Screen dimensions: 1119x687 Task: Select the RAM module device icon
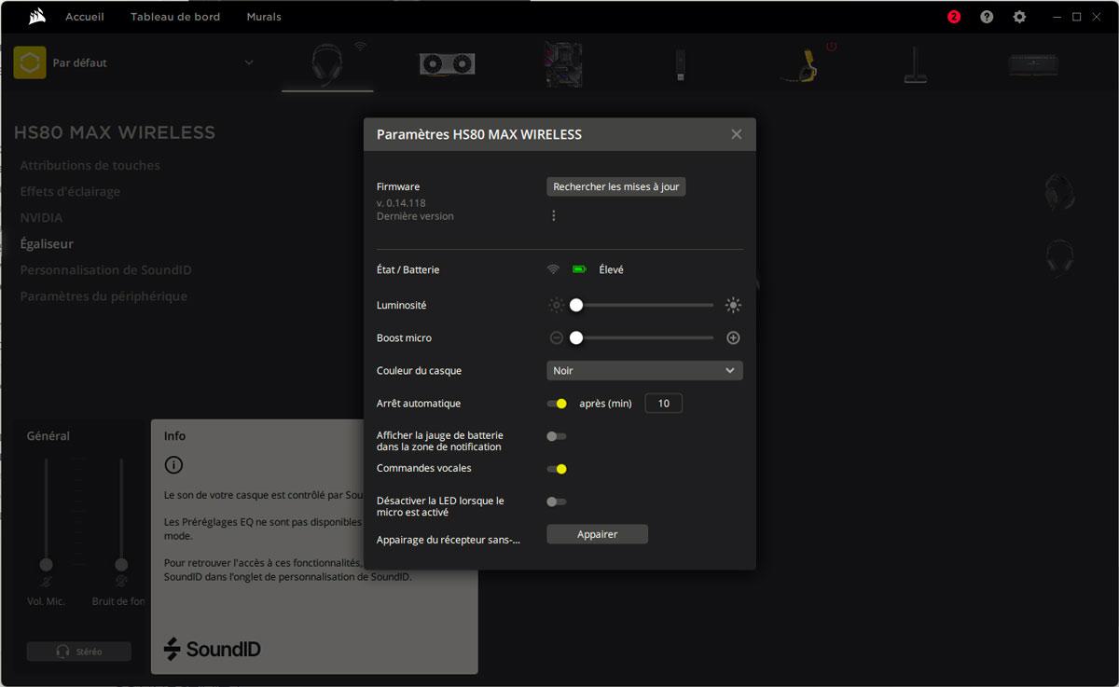click(x=1033, y=63)
